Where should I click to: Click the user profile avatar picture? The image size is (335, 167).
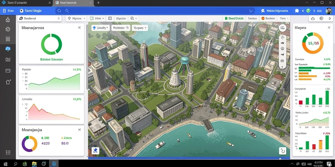[329, 11]
